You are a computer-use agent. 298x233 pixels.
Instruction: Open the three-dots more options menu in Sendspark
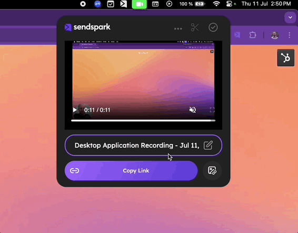tap(178, 29)
